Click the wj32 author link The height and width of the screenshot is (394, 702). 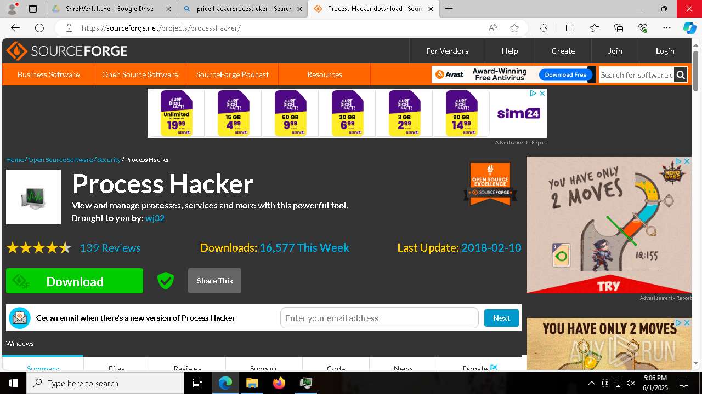(x=155, y=218)
